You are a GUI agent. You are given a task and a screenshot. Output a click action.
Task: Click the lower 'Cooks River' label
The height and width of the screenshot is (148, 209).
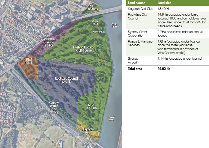tap(112, 118)
